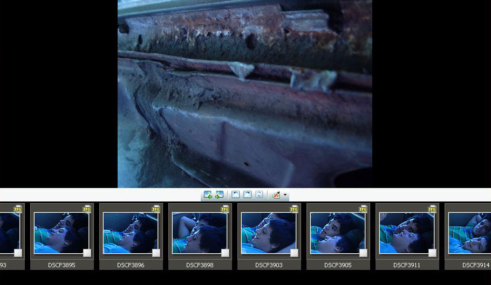Select the DSCF3903 thumbnail image
The height and width of the screenshot is (285, 491).
(269, 233)
